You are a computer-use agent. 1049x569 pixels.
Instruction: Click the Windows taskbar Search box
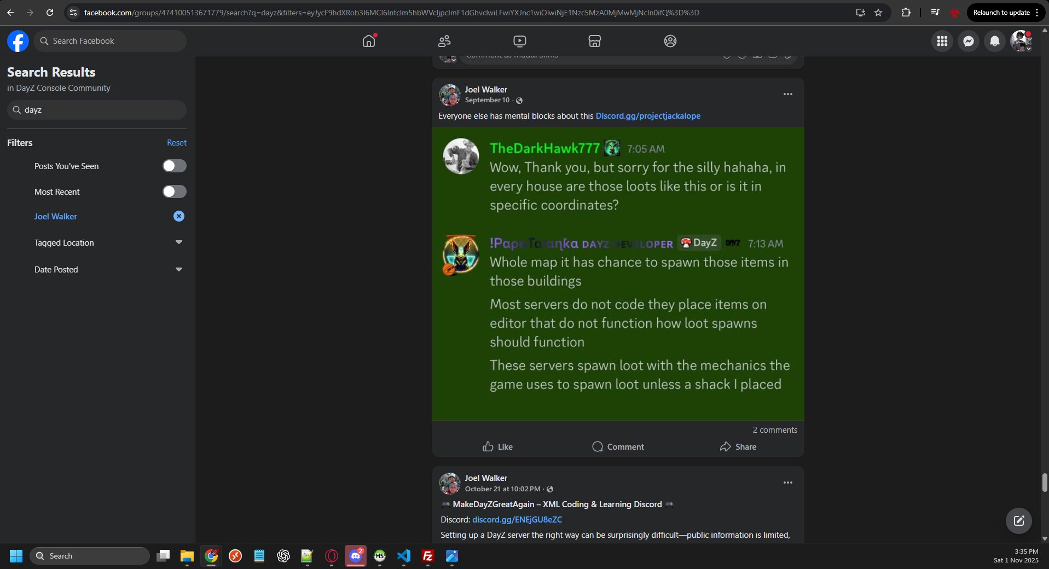[x=90, y=556]
